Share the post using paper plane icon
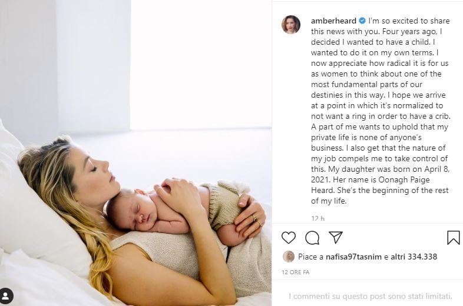This screenshot has width=463, height=306. click(x=336, y=237)
